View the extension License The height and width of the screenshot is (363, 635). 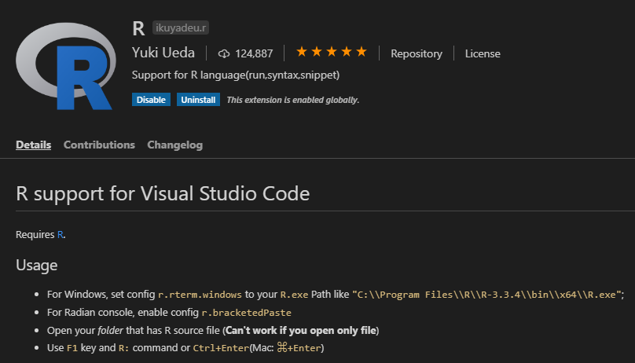[483, 53]
